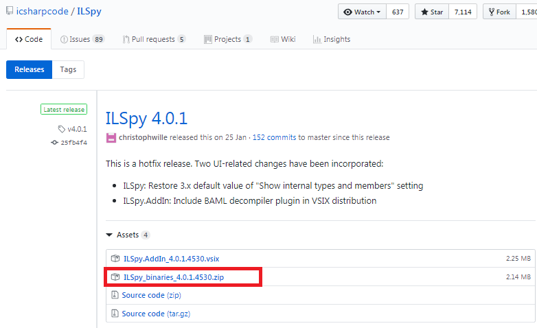This screenshot has height=328, width=537.
Task: Switch to the Issues tab
Action: click(x=82, y=39)
